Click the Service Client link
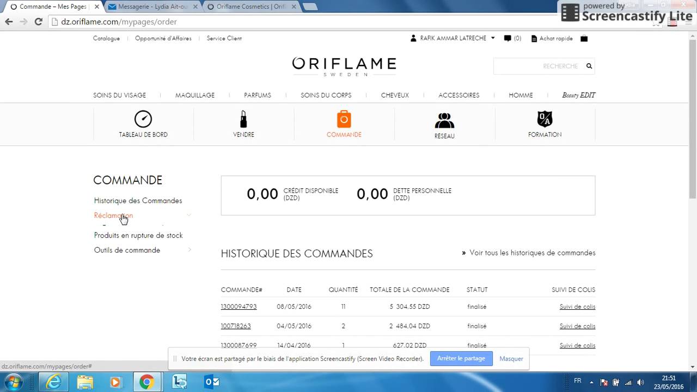This screenshot has height=392, width=697. pos(224,38)
